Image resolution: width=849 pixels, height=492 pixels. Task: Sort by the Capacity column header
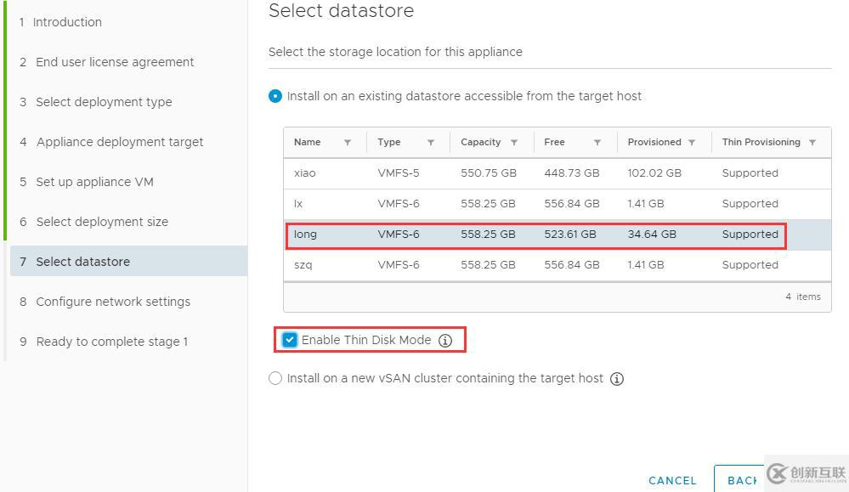tap(480, 143)
